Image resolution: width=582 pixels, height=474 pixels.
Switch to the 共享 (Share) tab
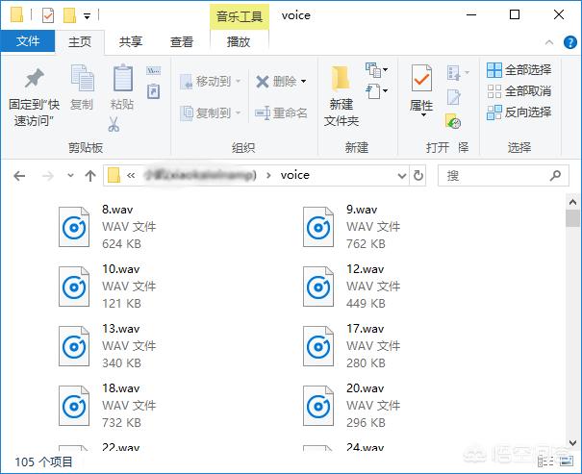tap(132, 42)
